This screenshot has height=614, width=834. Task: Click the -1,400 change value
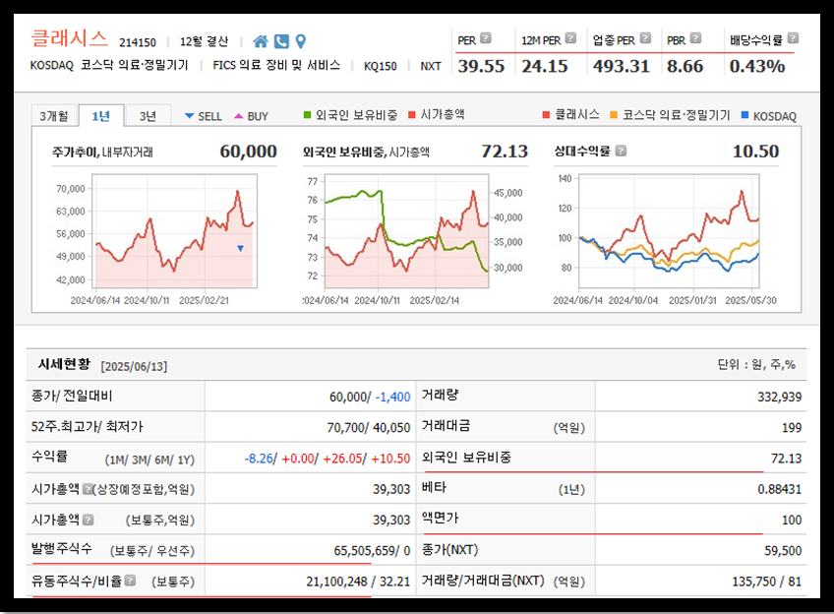(393, 397)
